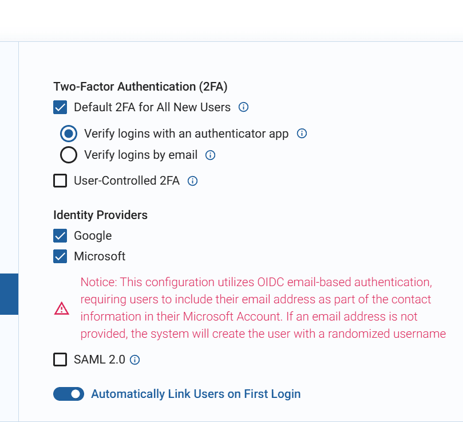Select Verify logins by email radio button
The height and width of the screenshot is (422, 463).
pyautogui.click(x=69, y=155)
